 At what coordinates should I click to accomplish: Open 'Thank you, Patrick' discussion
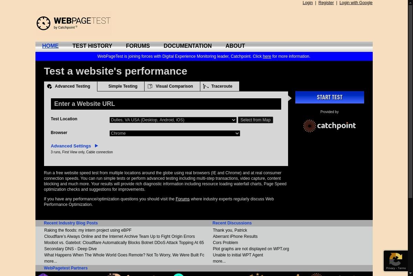[230, 230]
